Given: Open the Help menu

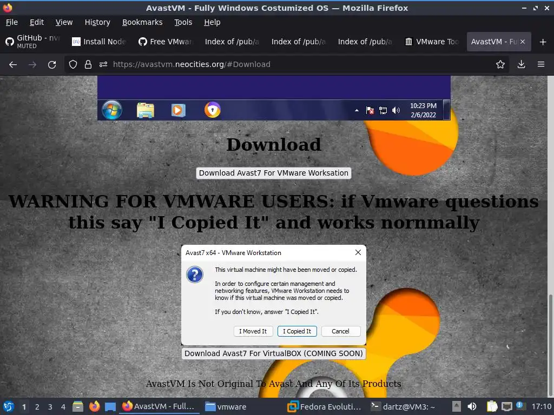Looking at the screenshot, I should click(x=212, y=22).
